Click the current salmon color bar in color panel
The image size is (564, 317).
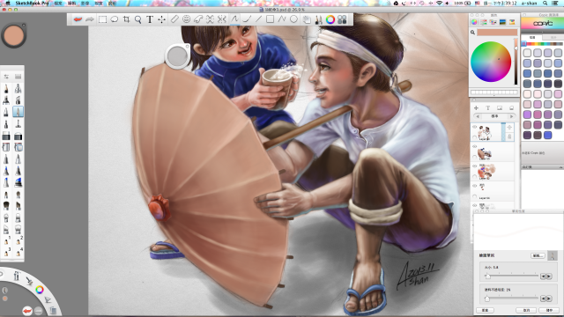coord(497,33)
